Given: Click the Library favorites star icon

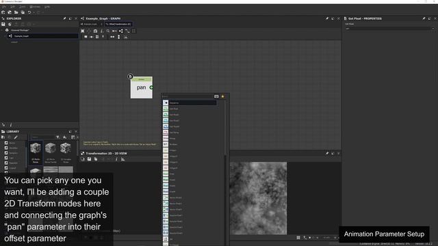Looking at the screenshot, I should pyautogui.click(x=65, y=137).
